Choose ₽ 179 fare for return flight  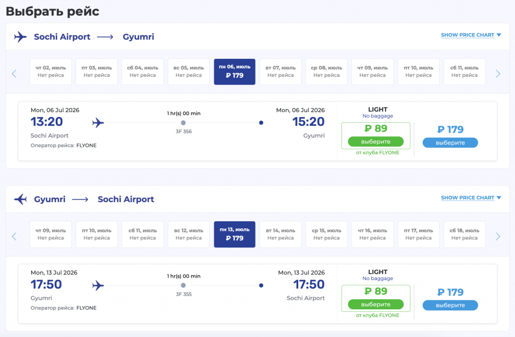tap(450, 306)
